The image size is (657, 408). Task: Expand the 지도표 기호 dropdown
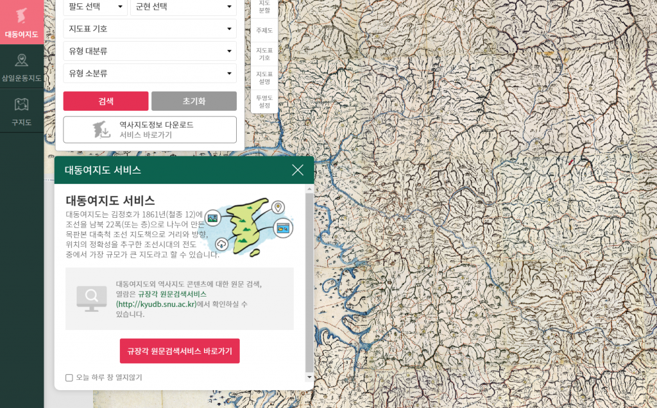(x=150, y=29)
